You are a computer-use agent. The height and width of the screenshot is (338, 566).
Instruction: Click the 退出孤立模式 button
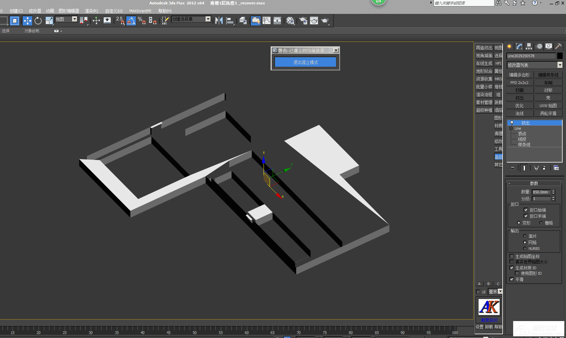click(305, 62)
